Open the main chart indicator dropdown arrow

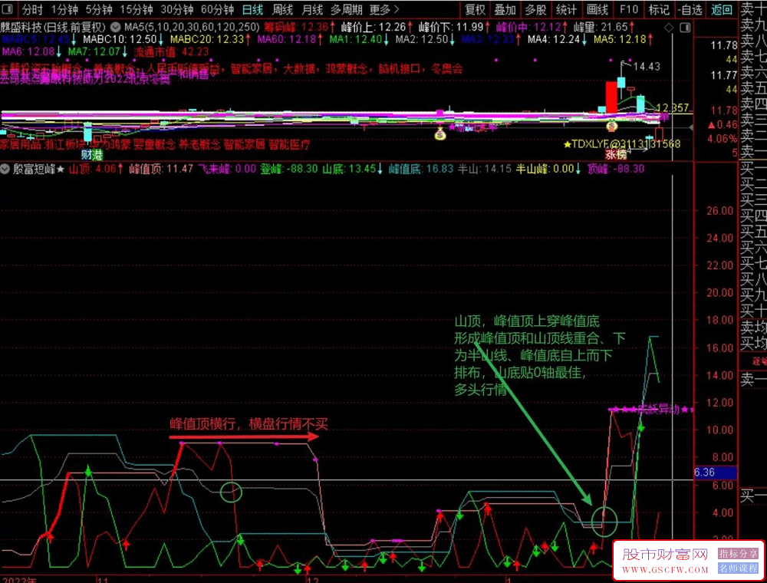click(116, 27)
